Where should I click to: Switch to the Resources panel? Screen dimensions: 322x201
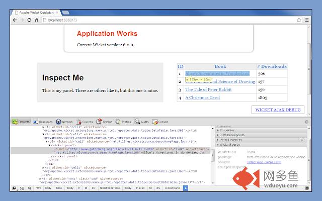coord(43,122)
